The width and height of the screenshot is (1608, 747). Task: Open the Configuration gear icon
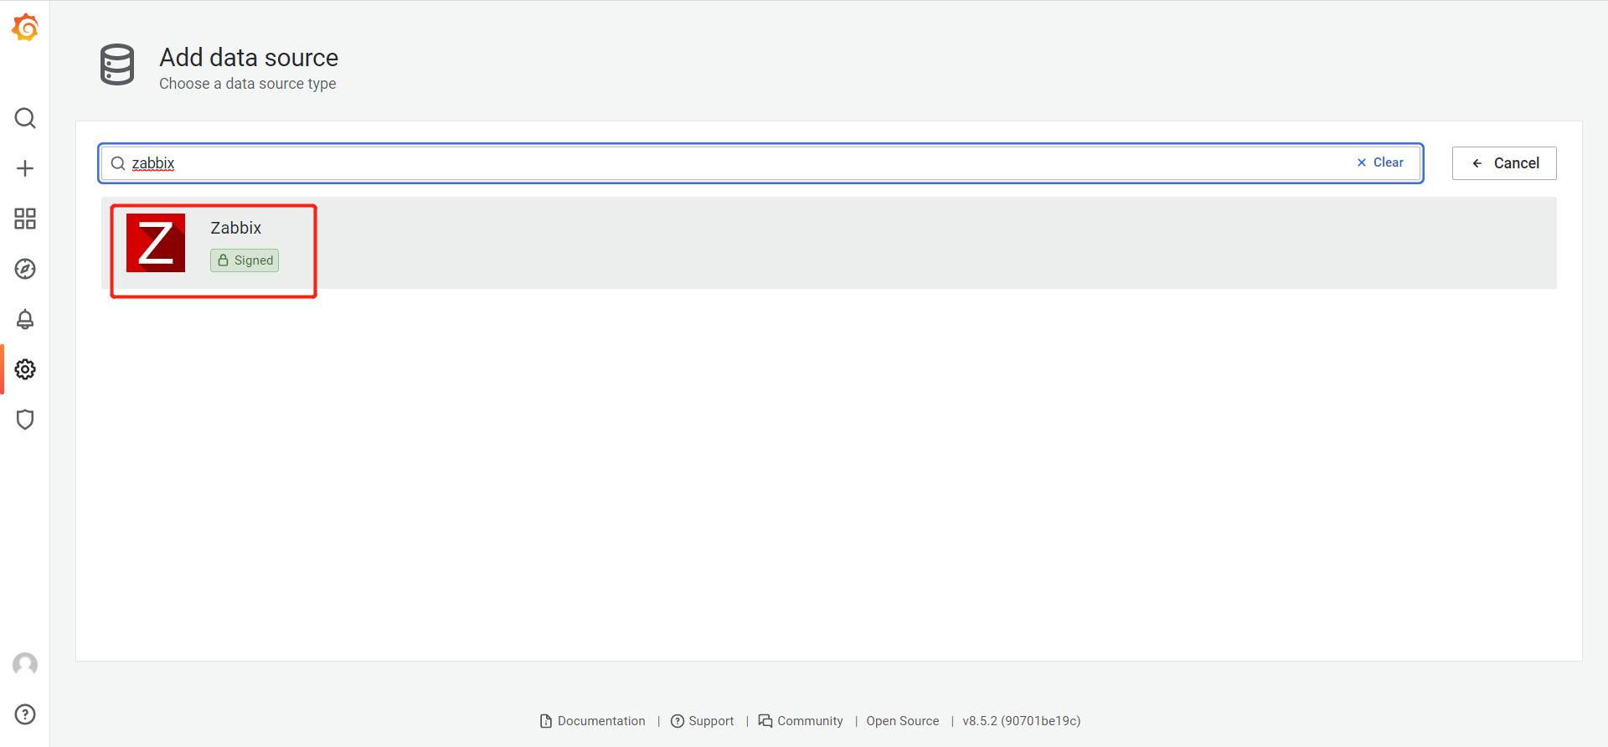pyautogui.click(x=25, y=369)
